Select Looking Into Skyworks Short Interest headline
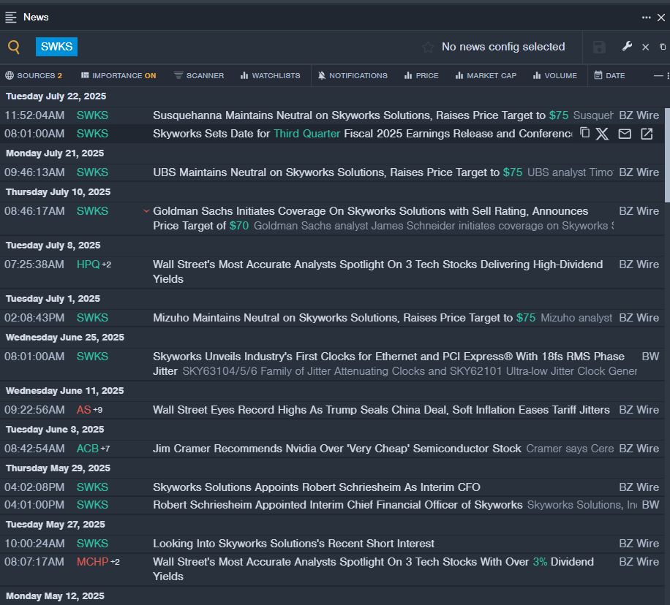This screenshot has height=605, width=670. pos(293,544)
